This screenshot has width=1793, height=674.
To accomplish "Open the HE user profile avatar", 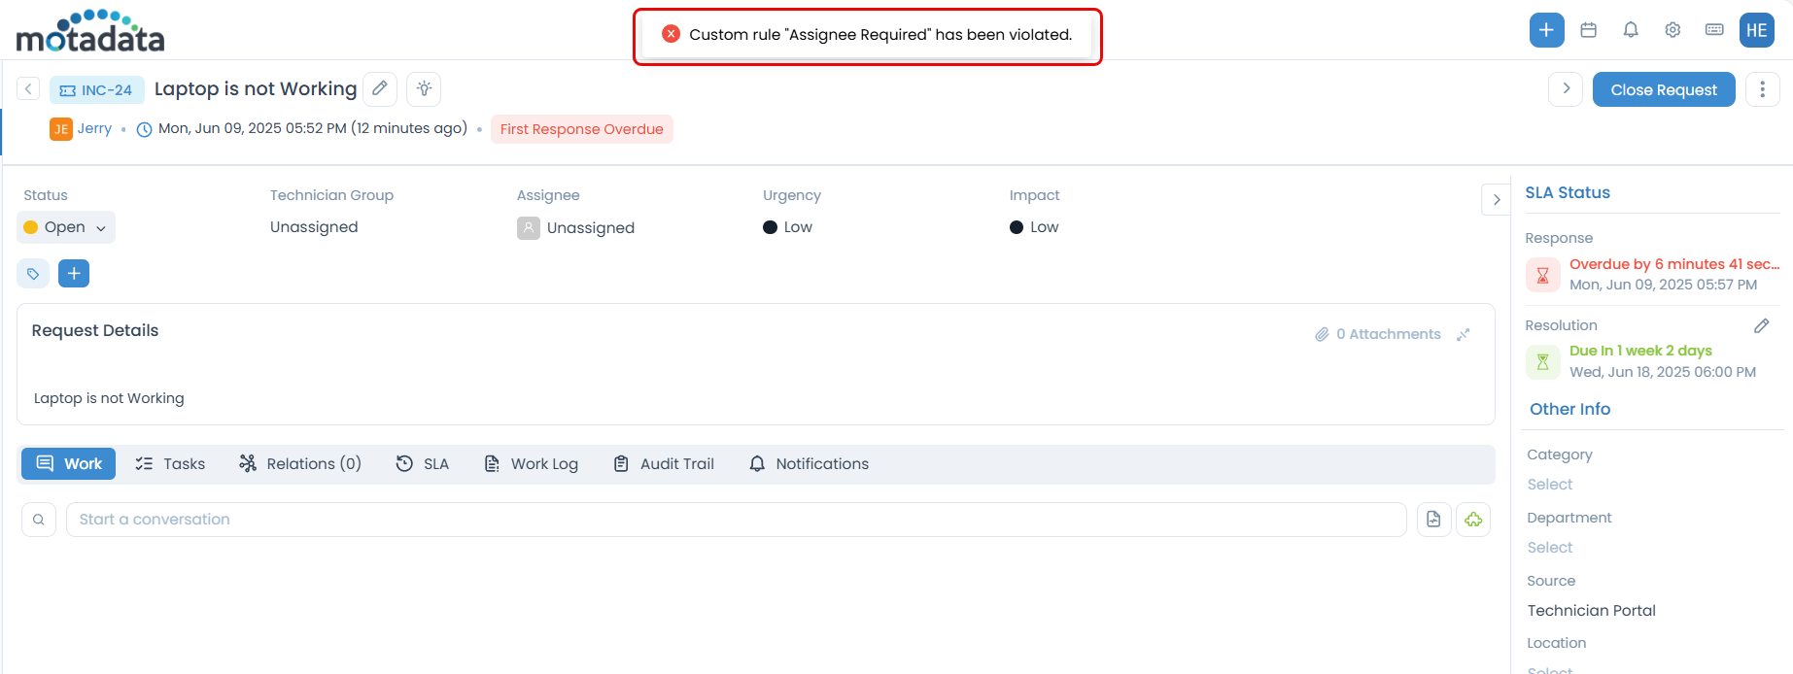I will 1757,30.
